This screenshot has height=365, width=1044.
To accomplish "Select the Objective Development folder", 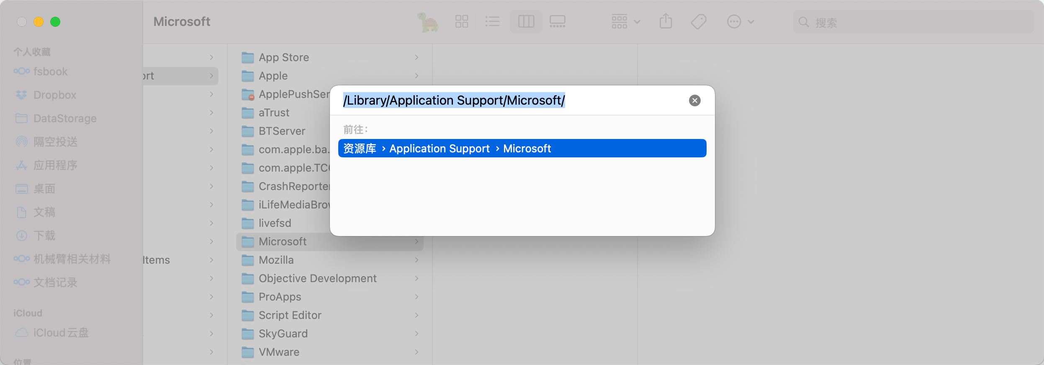I will pos(330,278).
